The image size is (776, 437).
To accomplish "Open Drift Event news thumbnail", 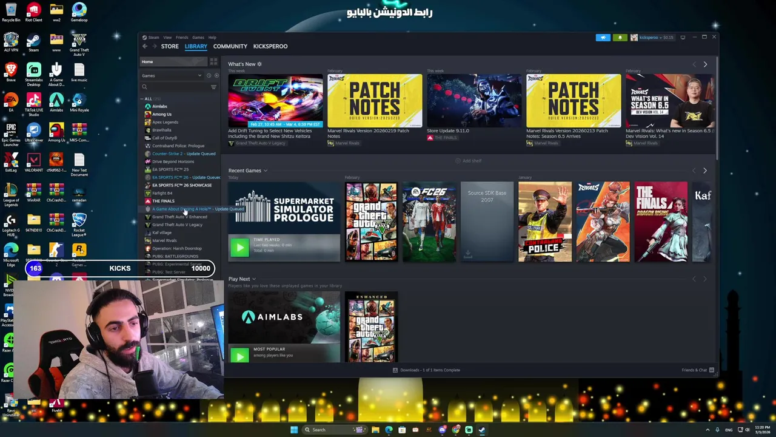I will (275, 101).
